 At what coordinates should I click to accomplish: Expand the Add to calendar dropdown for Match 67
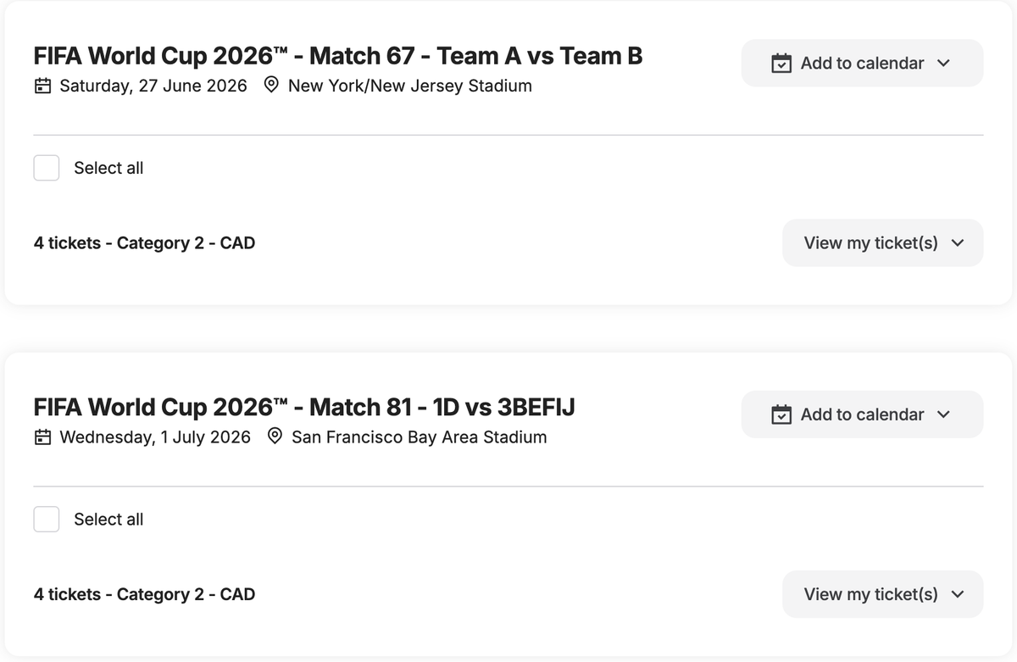(x=943, y=63)
